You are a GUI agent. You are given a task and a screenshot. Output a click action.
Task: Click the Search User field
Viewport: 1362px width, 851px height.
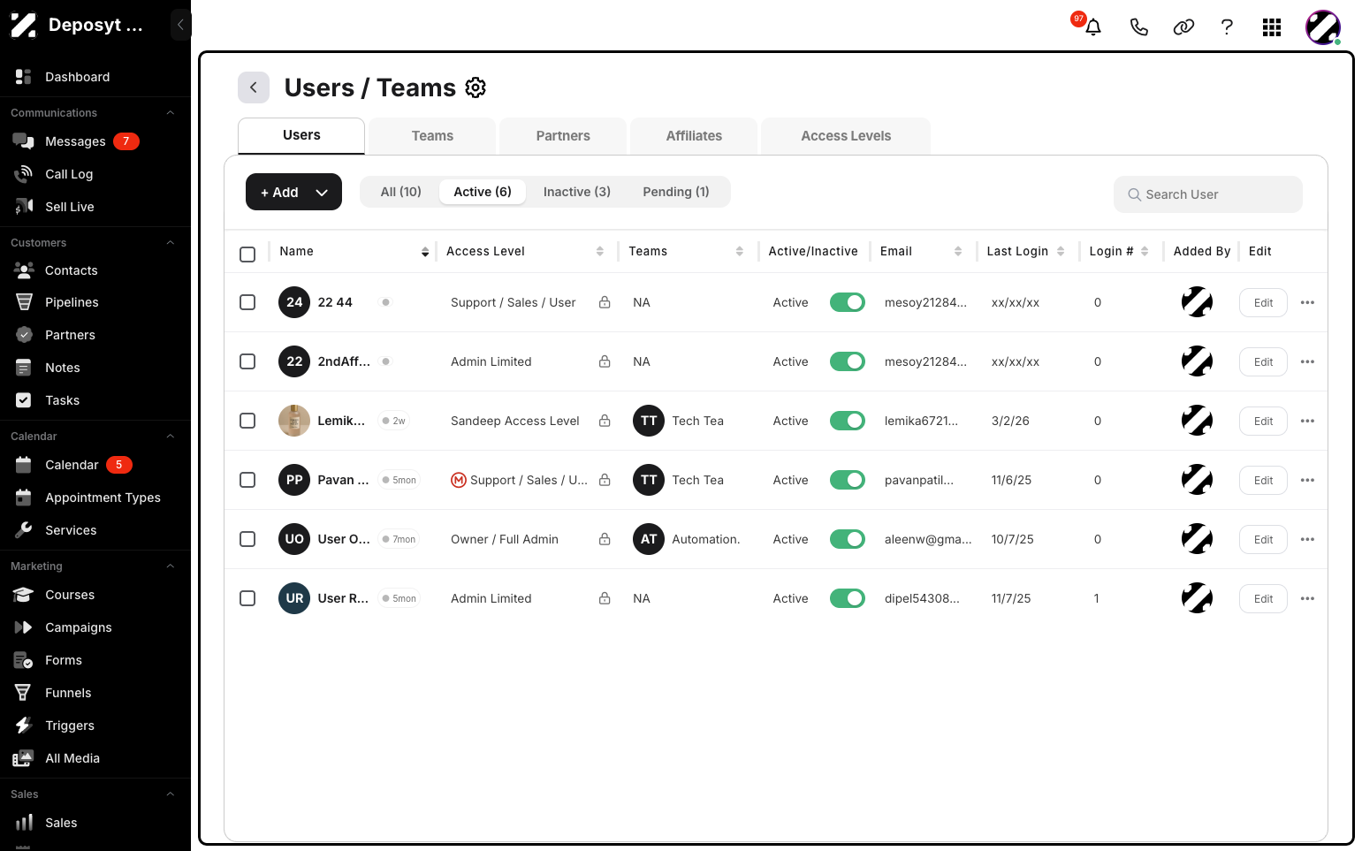[x=1208, y=194]
